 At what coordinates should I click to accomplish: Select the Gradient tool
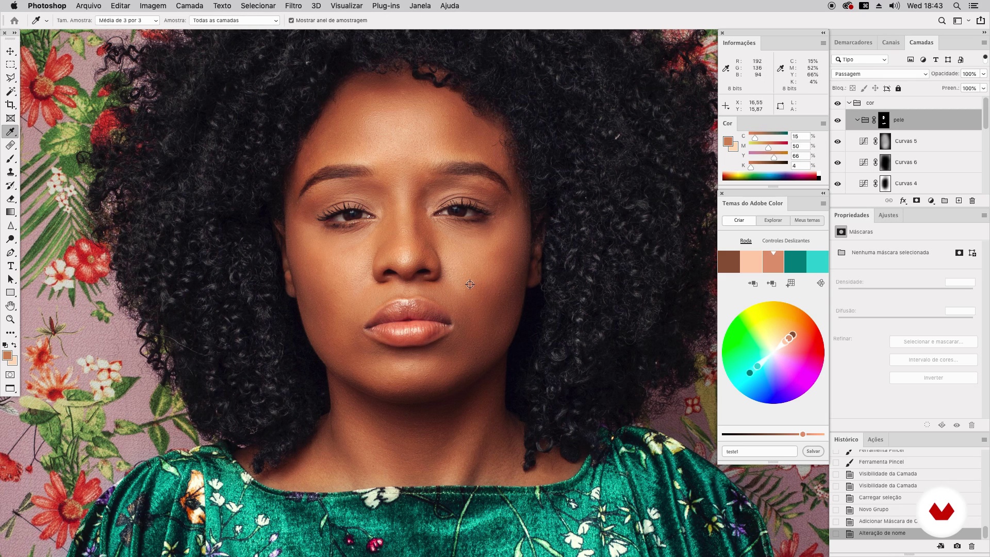10,212
